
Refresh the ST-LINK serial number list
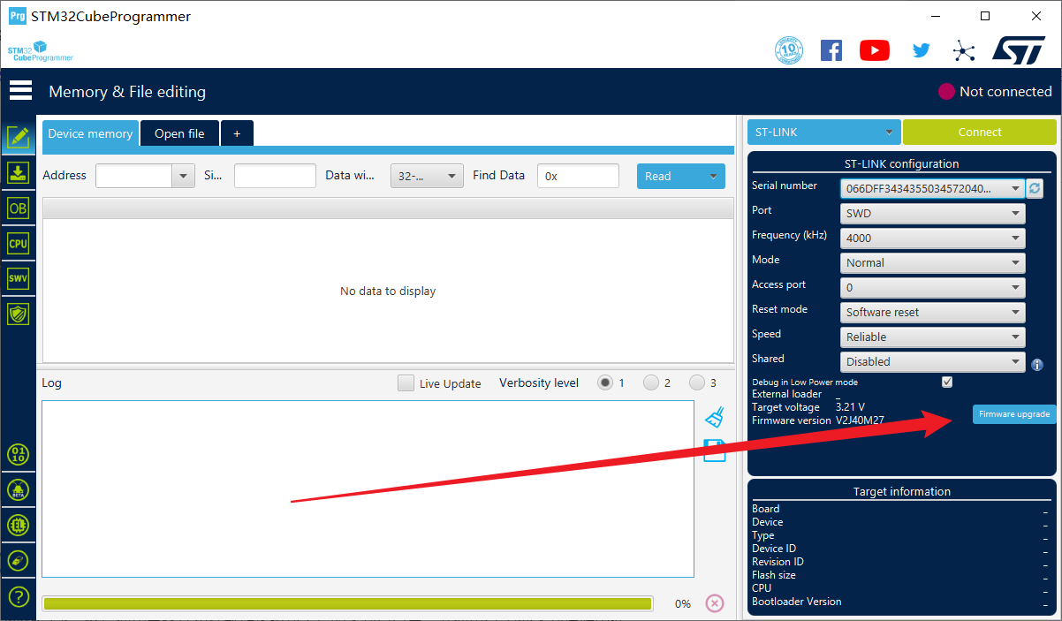click(1035, 188)
